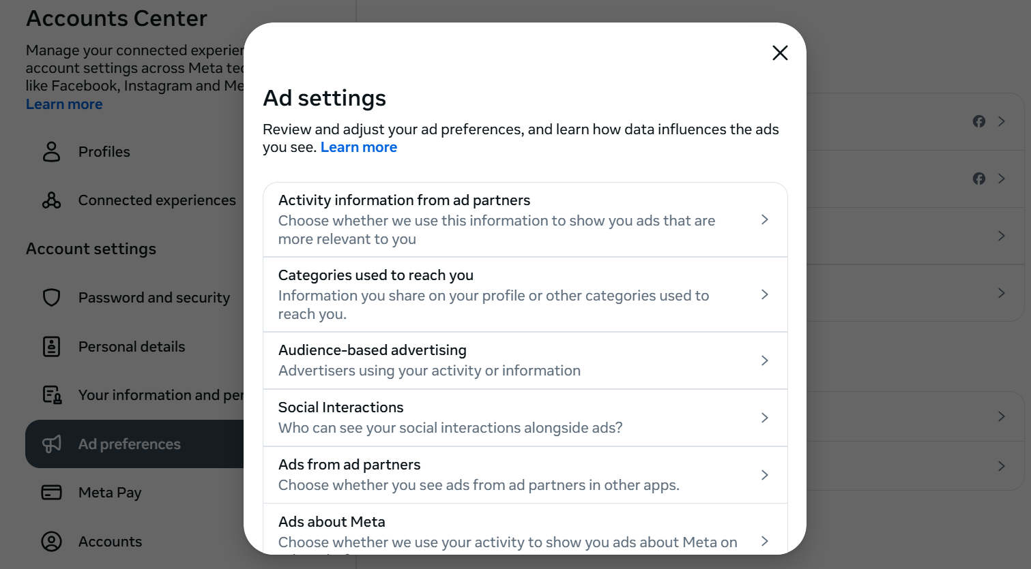The image size is (1031, 569).
Task: Click the Your information and permissions icon
Action: [x=52, y=395]
